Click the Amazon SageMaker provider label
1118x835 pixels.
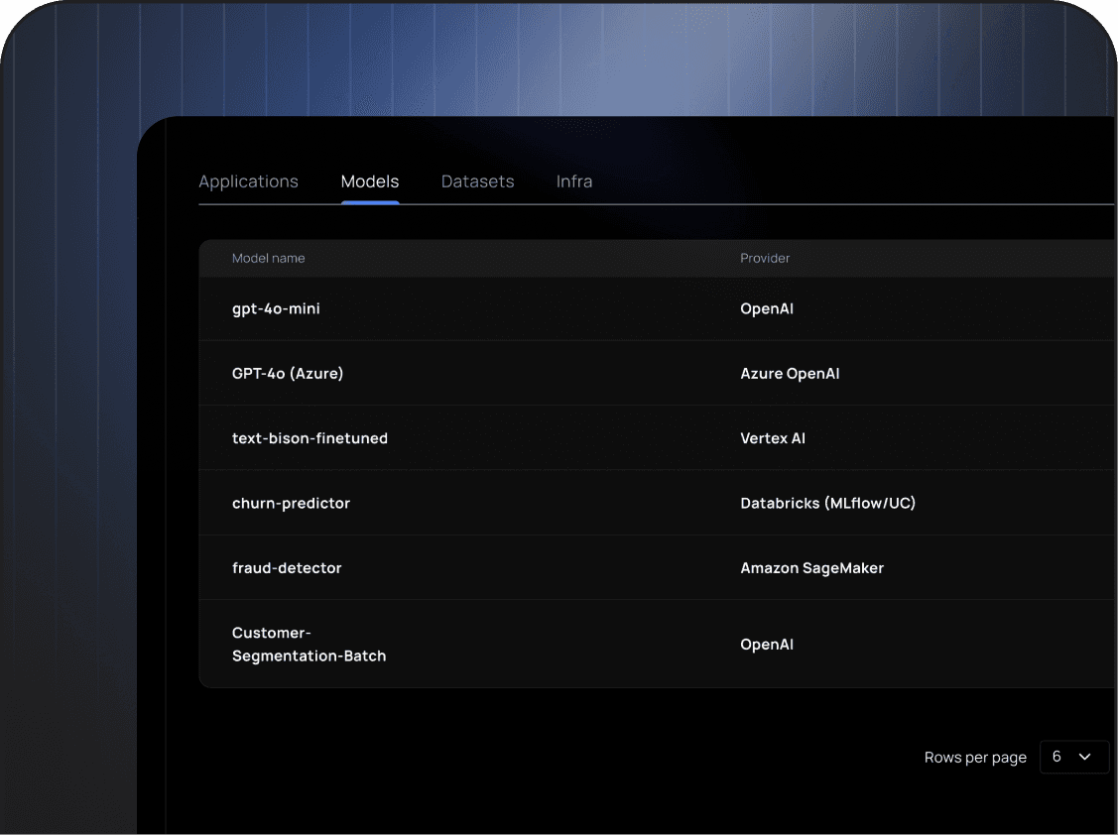click(811, 567)
